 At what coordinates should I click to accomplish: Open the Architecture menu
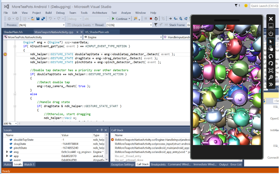click(x=99, y=13)
